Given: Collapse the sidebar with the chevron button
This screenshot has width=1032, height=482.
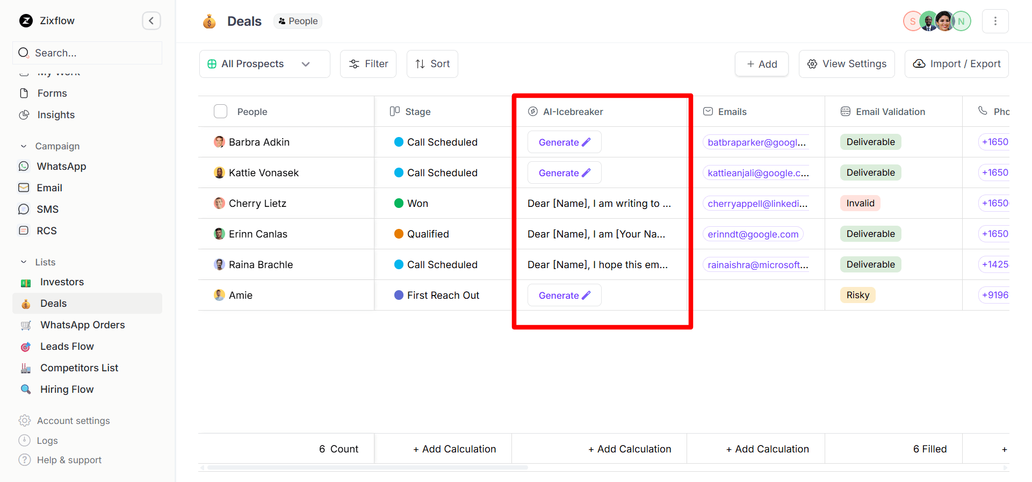Looking at the screenshot, I should coord(151,21).
